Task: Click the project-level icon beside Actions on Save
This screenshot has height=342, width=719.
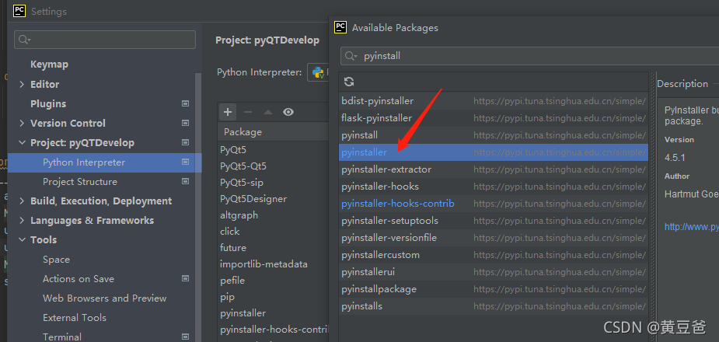Action: [185, 278]
